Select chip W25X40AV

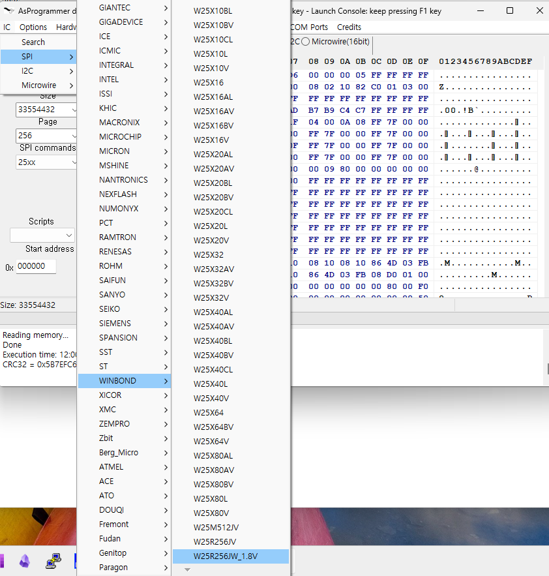click(231, 327)
